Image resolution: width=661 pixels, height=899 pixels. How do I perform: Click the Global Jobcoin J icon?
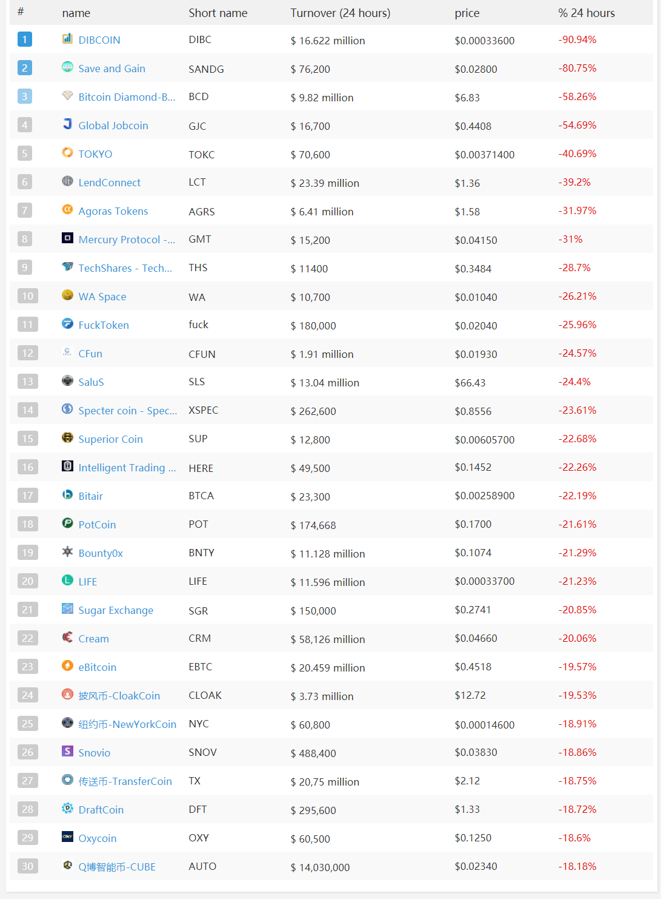[67, 124]
